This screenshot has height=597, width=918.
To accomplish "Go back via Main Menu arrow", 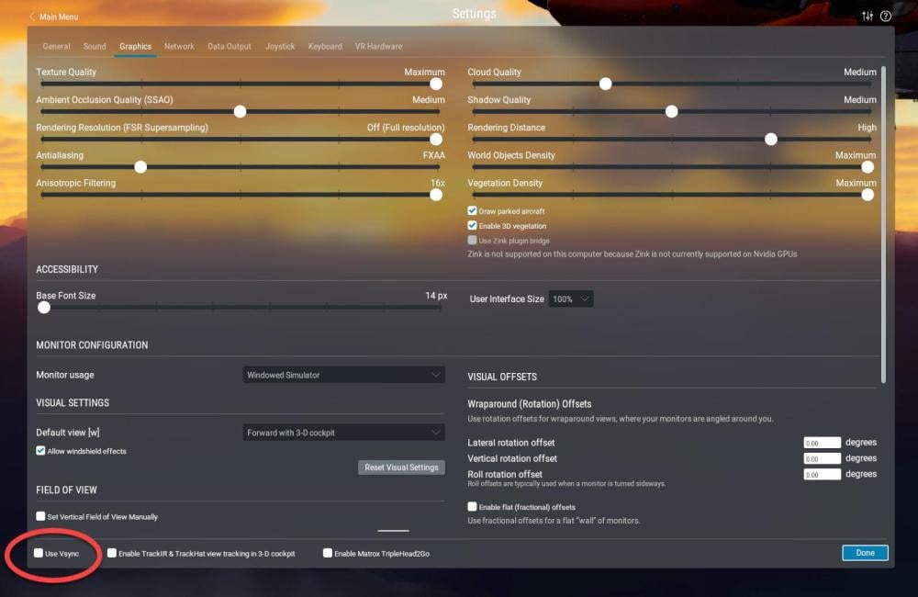I will click(x=31, y=17).
